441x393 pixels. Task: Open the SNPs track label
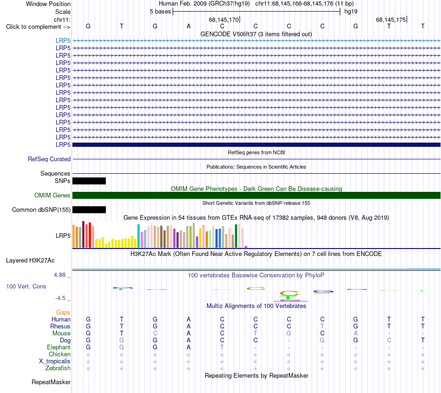[63, 181]
